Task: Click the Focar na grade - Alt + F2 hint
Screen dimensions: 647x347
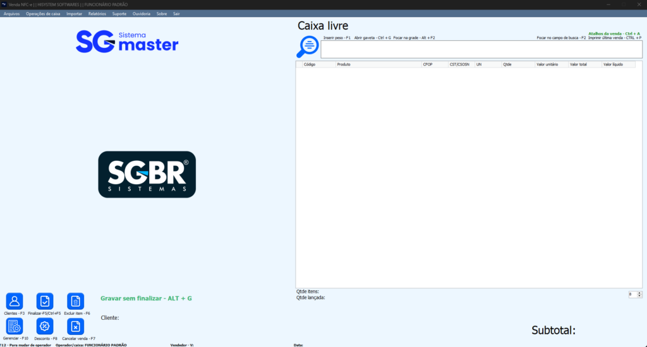Action: point(414,38)
